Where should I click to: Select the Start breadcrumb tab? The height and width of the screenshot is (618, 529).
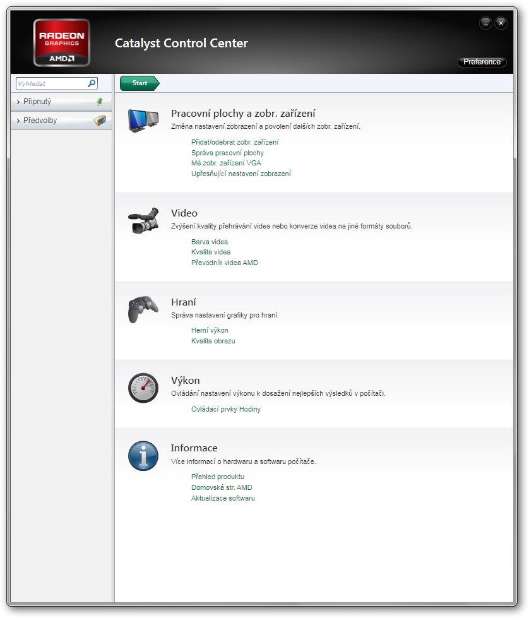point(140,83)
